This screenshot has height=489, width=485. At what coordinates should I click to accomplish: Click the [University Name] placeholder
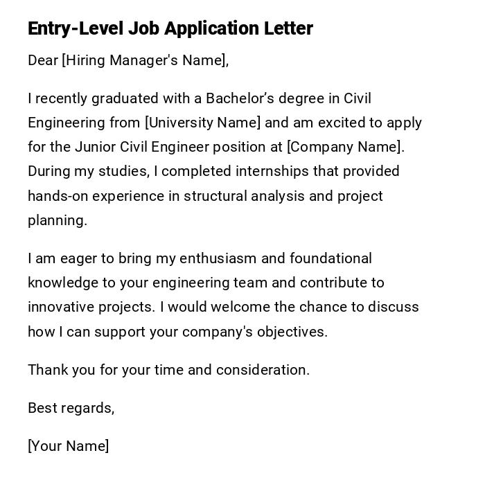point(202,123)
